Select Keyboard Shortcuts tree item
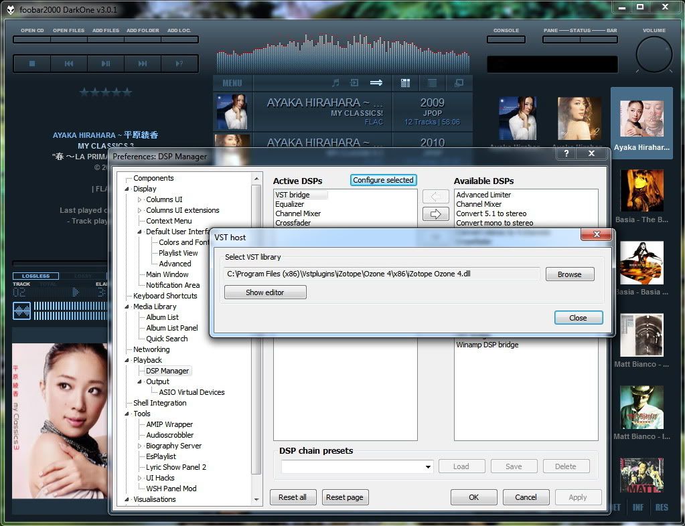Image resolution: width=685 pixels, height=526 pixels. pos(165,296)
